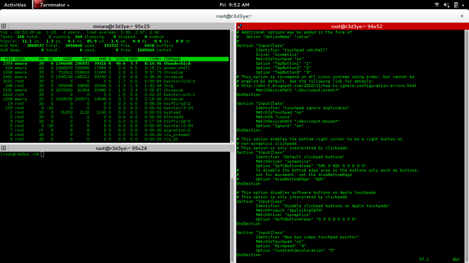Screen dimensions: 469x263
Task: Select the Xorg process row
Action: click(x=114, y=86)
